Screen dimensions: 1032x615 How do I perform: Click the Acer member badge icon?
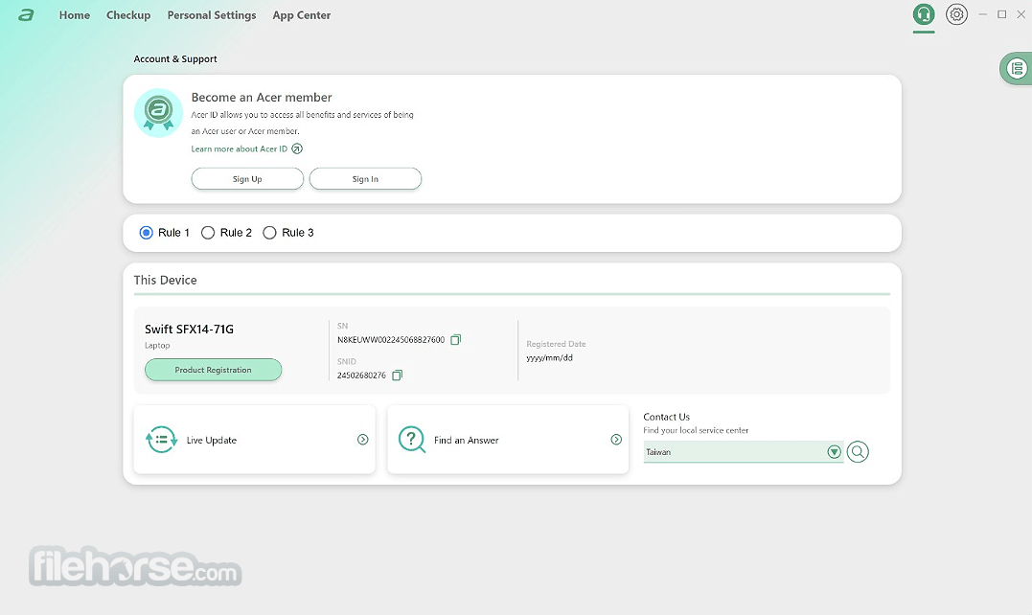coord(159,112)
